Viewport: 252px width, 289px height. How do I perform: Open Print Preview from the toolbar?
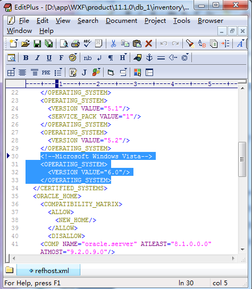click(x=64, y=44)
